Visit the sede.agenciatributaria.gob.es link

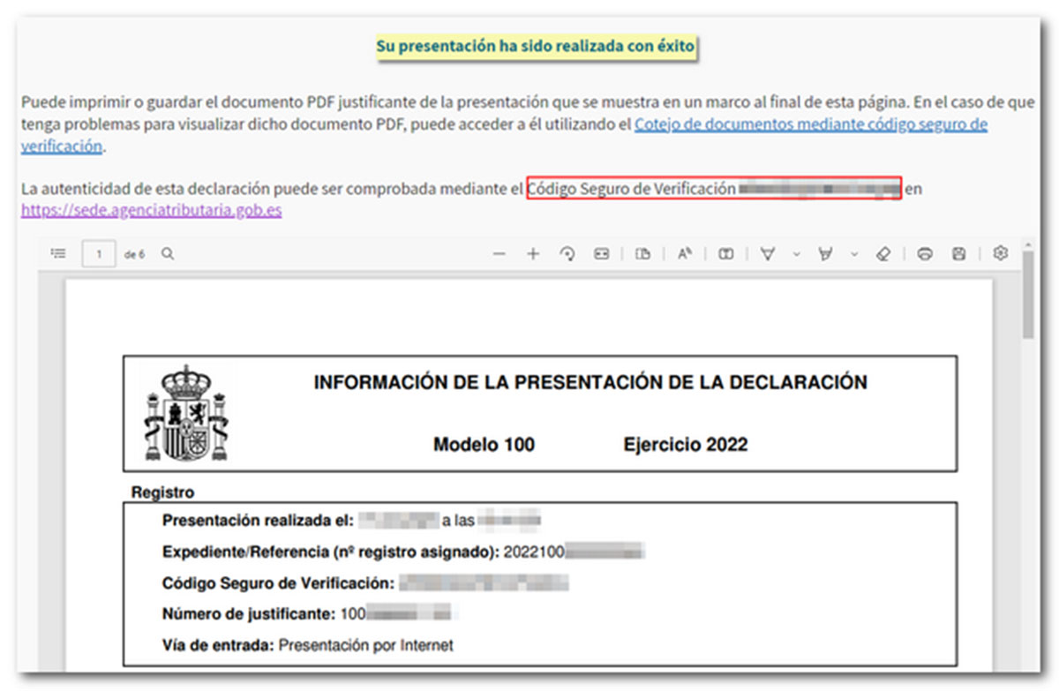coord(152,211)
